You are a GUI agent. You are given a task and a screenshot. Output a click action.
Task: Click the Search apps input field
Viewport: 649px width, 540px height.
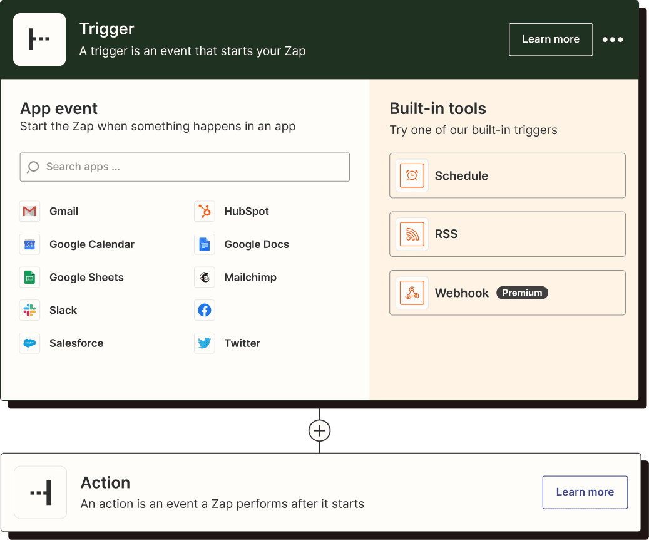pyautogui.click(x=185, y=167)
